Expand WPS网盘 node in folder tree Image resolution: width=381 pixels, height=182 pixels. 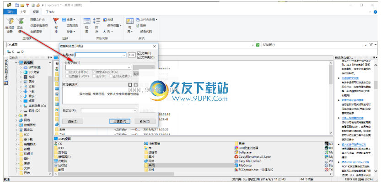pyautogui.click(x=21, y=67)
